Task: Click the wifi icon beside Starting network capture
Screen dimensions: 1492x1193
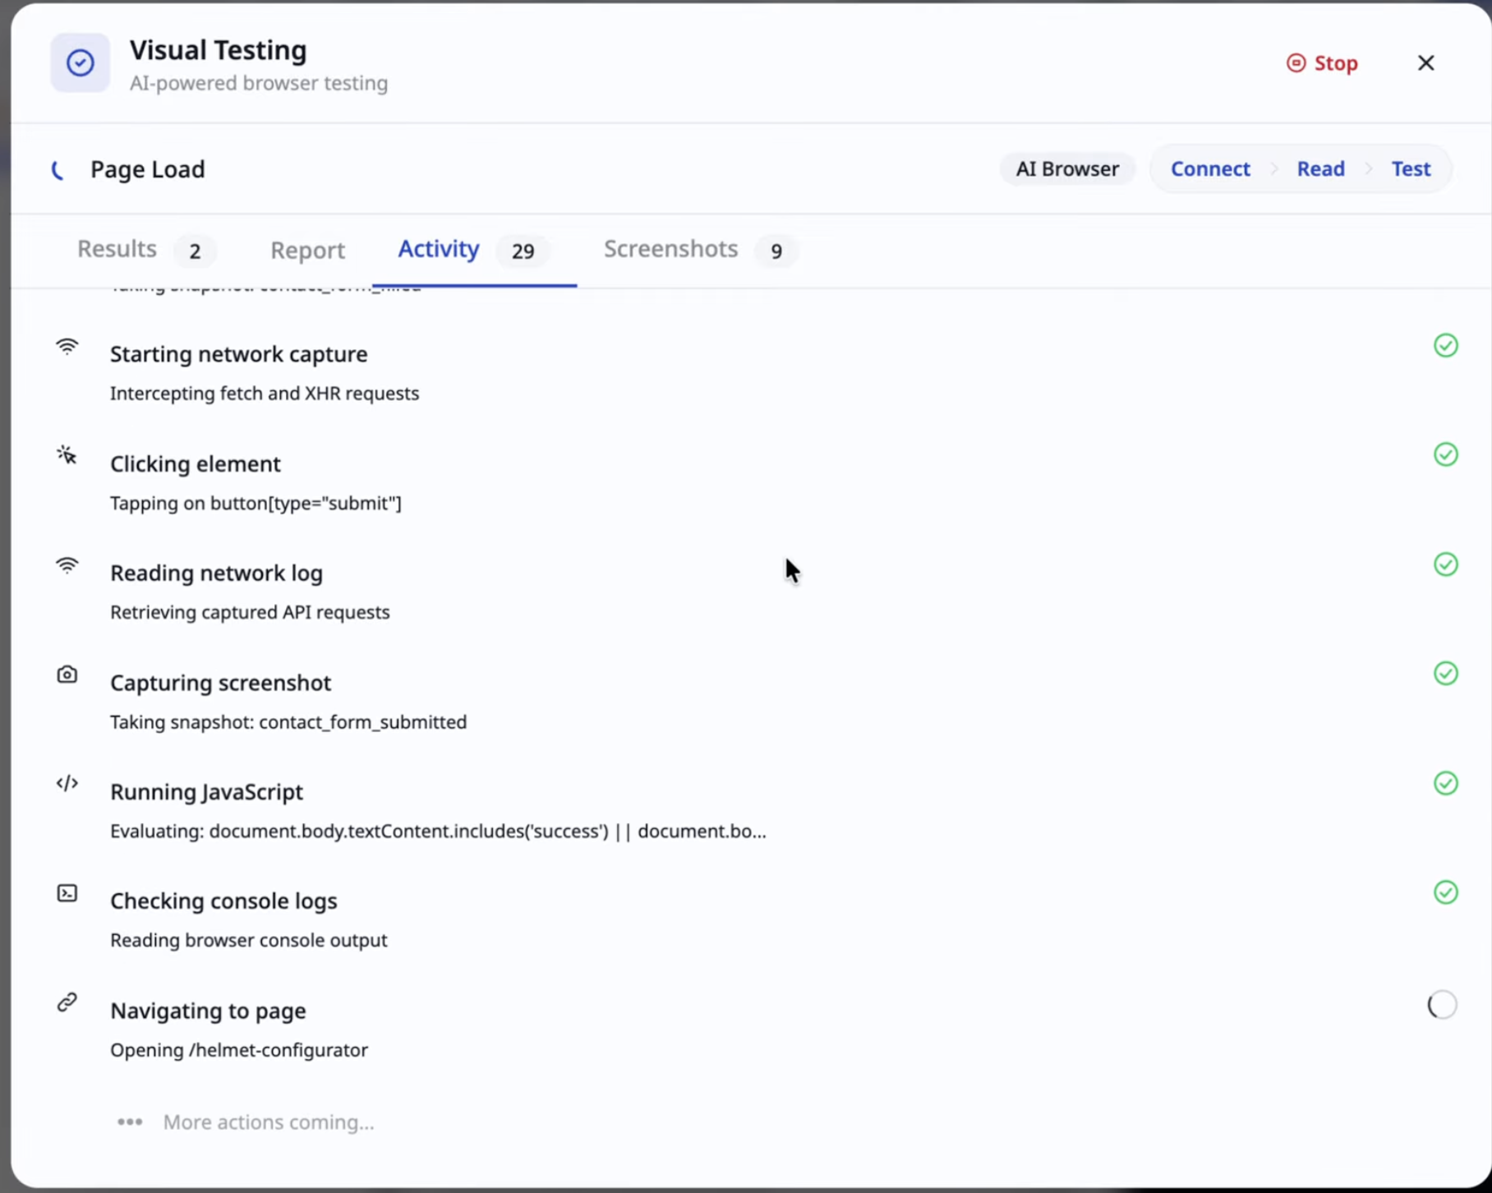Action: (x=67, y=346)
